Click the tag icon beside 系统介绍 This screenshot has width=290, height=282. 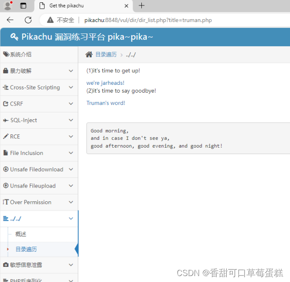click(x=6, y=54)
